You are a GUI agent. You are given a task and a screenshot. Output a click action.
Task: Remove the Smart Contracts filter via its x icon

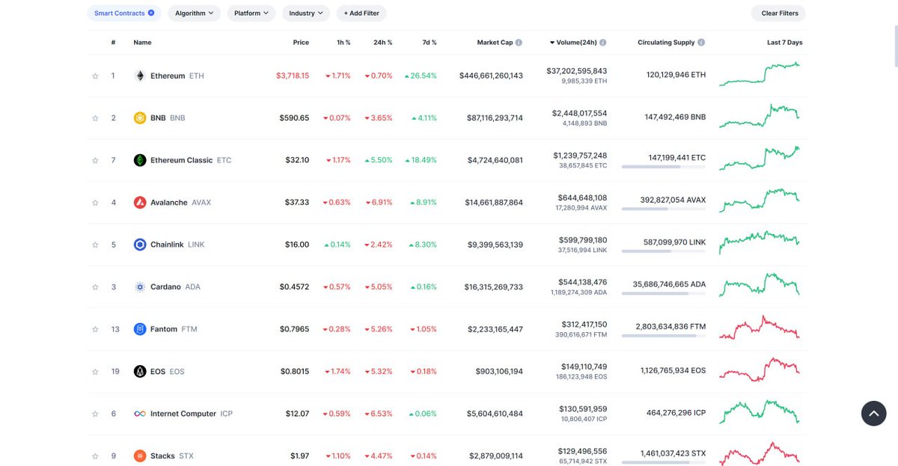(151, 13)
